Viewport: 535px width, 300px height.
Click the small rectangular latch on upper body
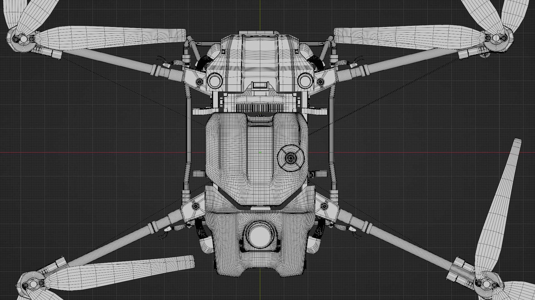(x=260, y=85)
